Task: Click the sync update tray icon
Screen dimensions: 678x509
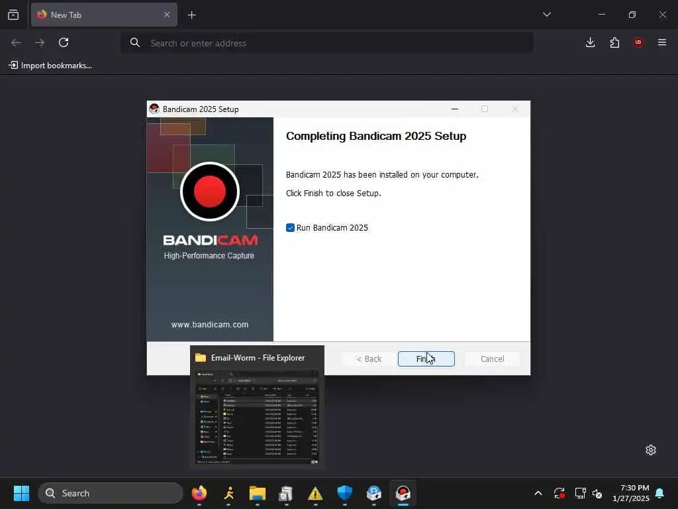Action: (x=559, y=493)
